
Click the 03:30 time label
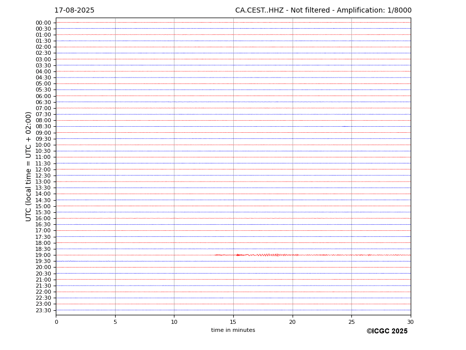(43, 65)
